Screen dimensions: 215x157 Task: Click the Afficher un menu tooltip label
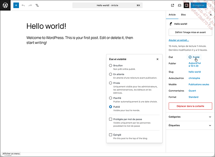[x=11, y=154]
